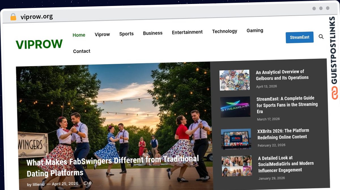Screen dimensions: 340x190
Task: Click the Gelbooru article thumbnail
Action: 235,80
